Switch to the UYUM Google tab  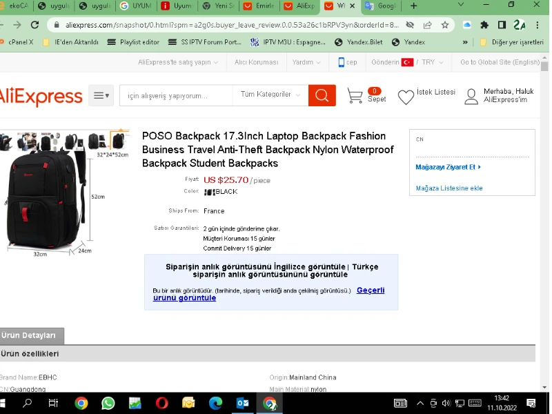click(x=136, y=6)
